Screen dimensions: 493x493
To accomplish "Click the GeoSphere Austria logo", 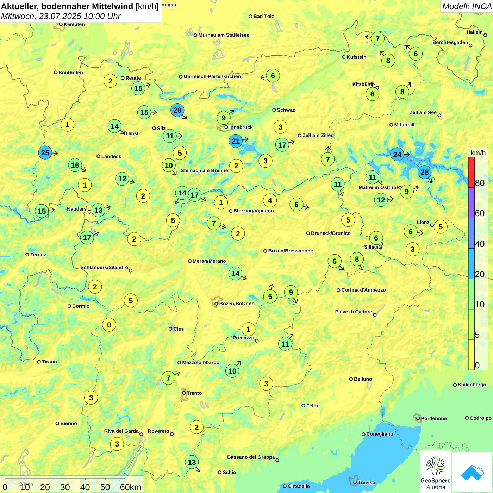I will coord(436,472).
